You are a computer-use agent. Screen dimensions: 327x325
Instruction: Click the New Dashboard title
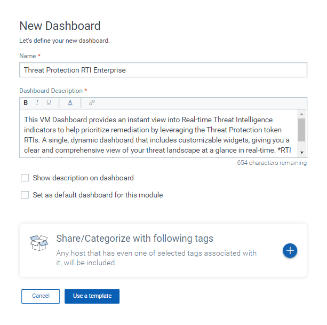(x=60, y=26)
